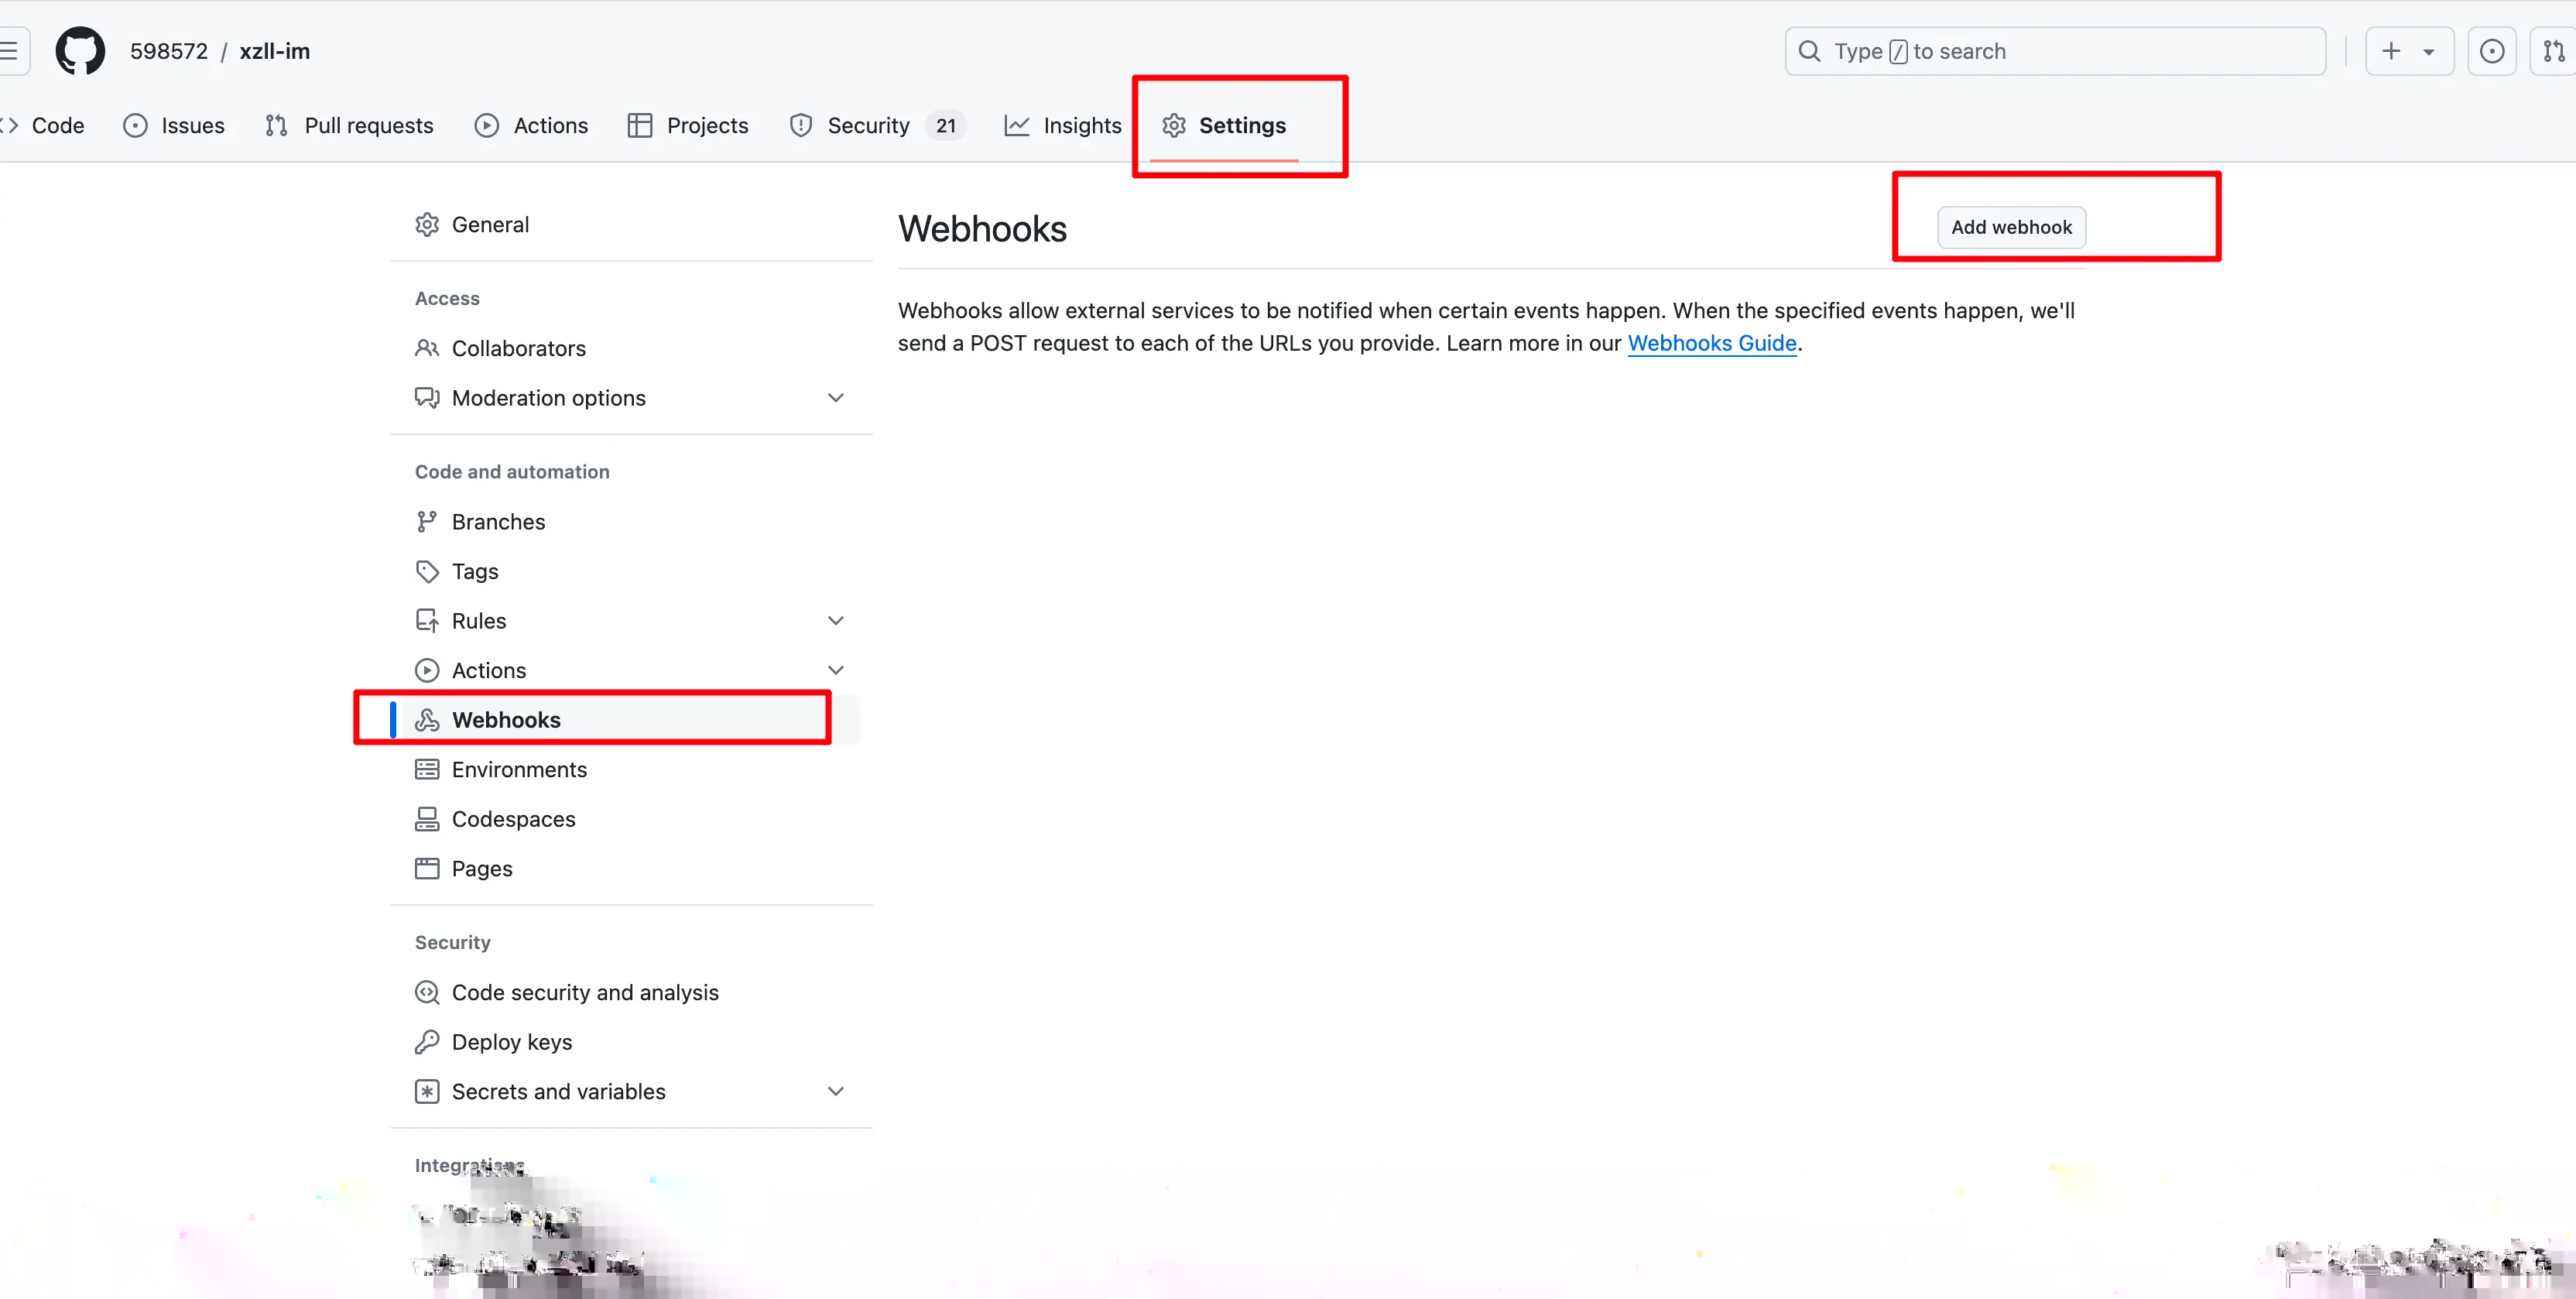The image size is (2576, 1299).
Task: Expand Secrets and variables chevron
Action: click(x=836, y=1091)
